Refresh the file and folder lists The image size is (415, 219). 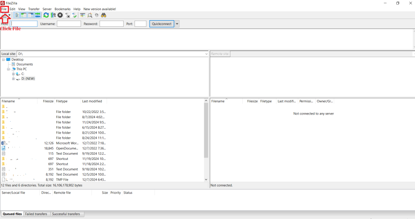point(46,15)
